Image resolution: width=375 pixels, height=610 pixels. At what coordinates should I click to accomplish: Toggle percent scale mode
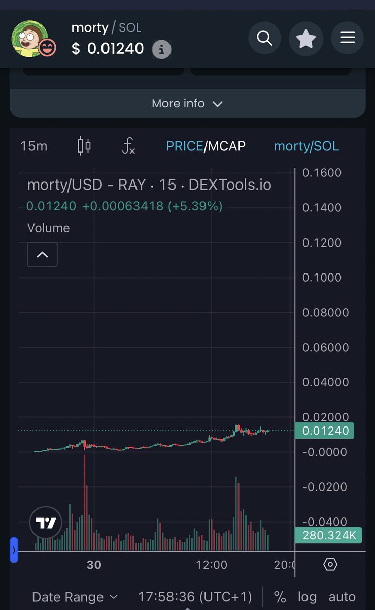click(280, 597)
